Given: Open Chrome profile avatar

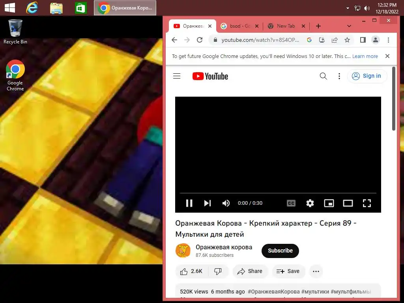Looking at the screenshot, I should pos(376,40).
